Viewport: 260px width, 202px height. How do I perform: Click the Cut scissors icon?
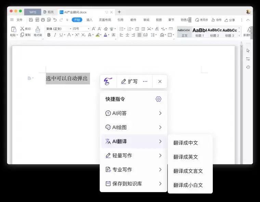click(x=22, y=29)
